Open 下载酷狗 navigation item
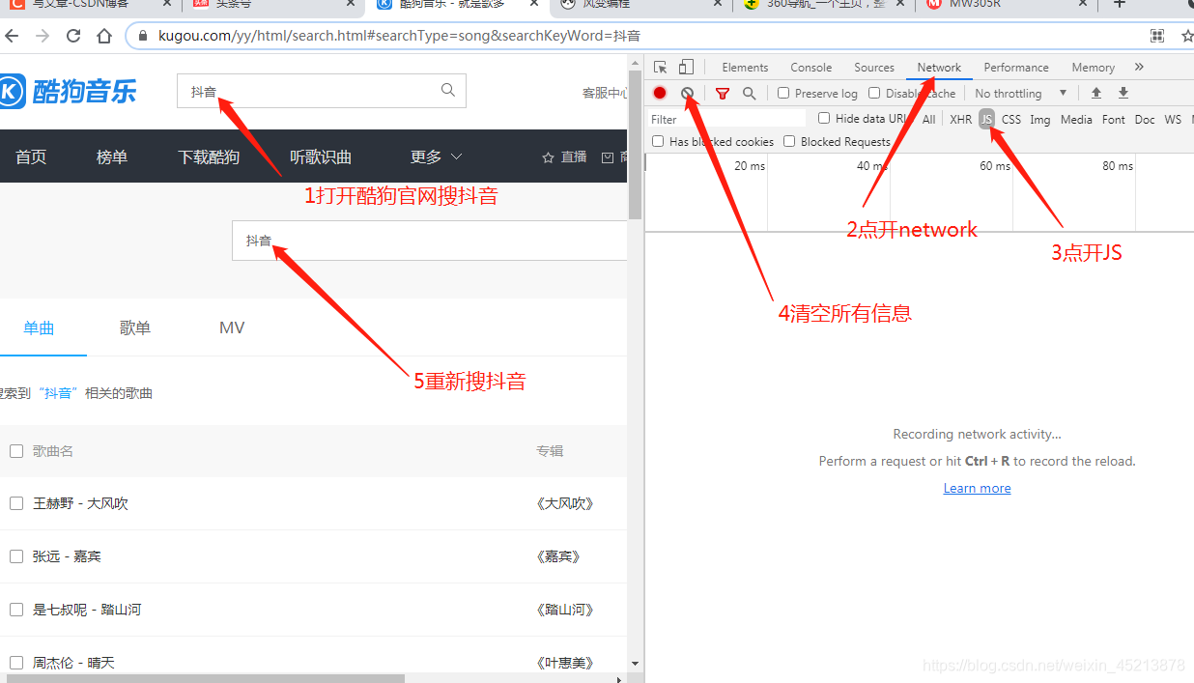Screen dimensions: 1194x683 [x=209, y=157]
